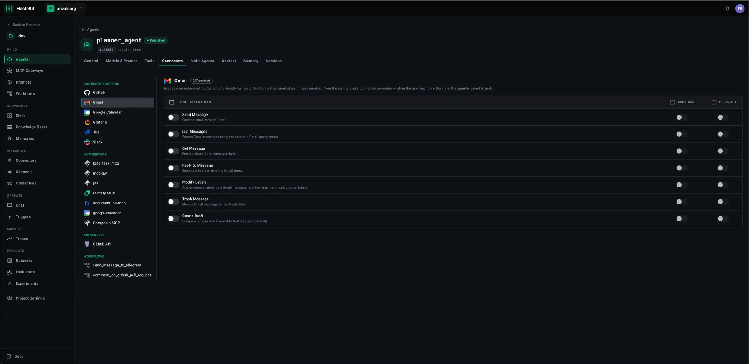This screenshot has width=749, height=364.
Task: Click the Evaluators gavel icon
Action: (x=10, y=272)
